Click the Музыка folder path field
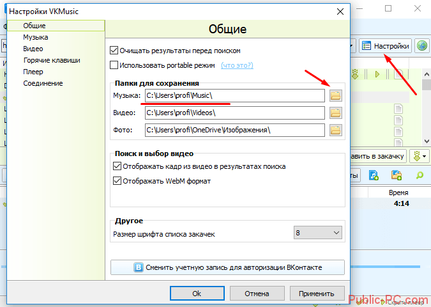 tap(235, 96)
